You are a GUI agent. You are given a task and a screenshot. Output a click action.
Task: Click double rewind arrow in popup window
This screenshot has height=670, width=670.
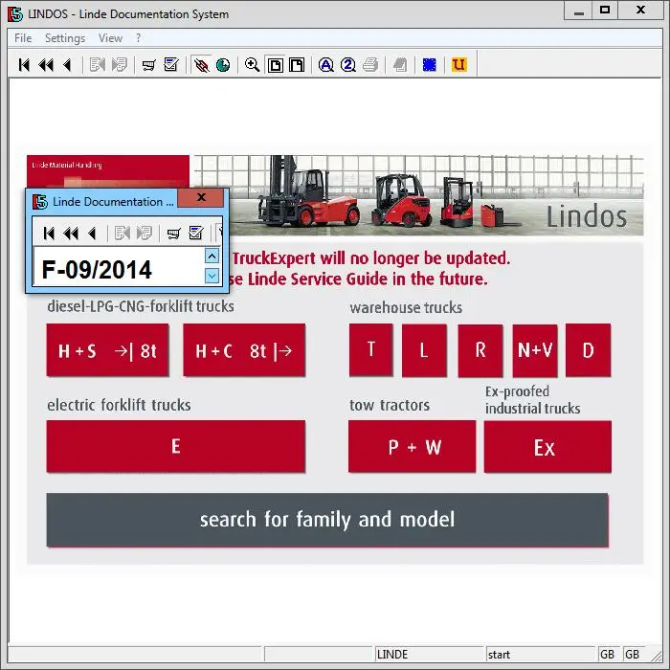(71, 234)
